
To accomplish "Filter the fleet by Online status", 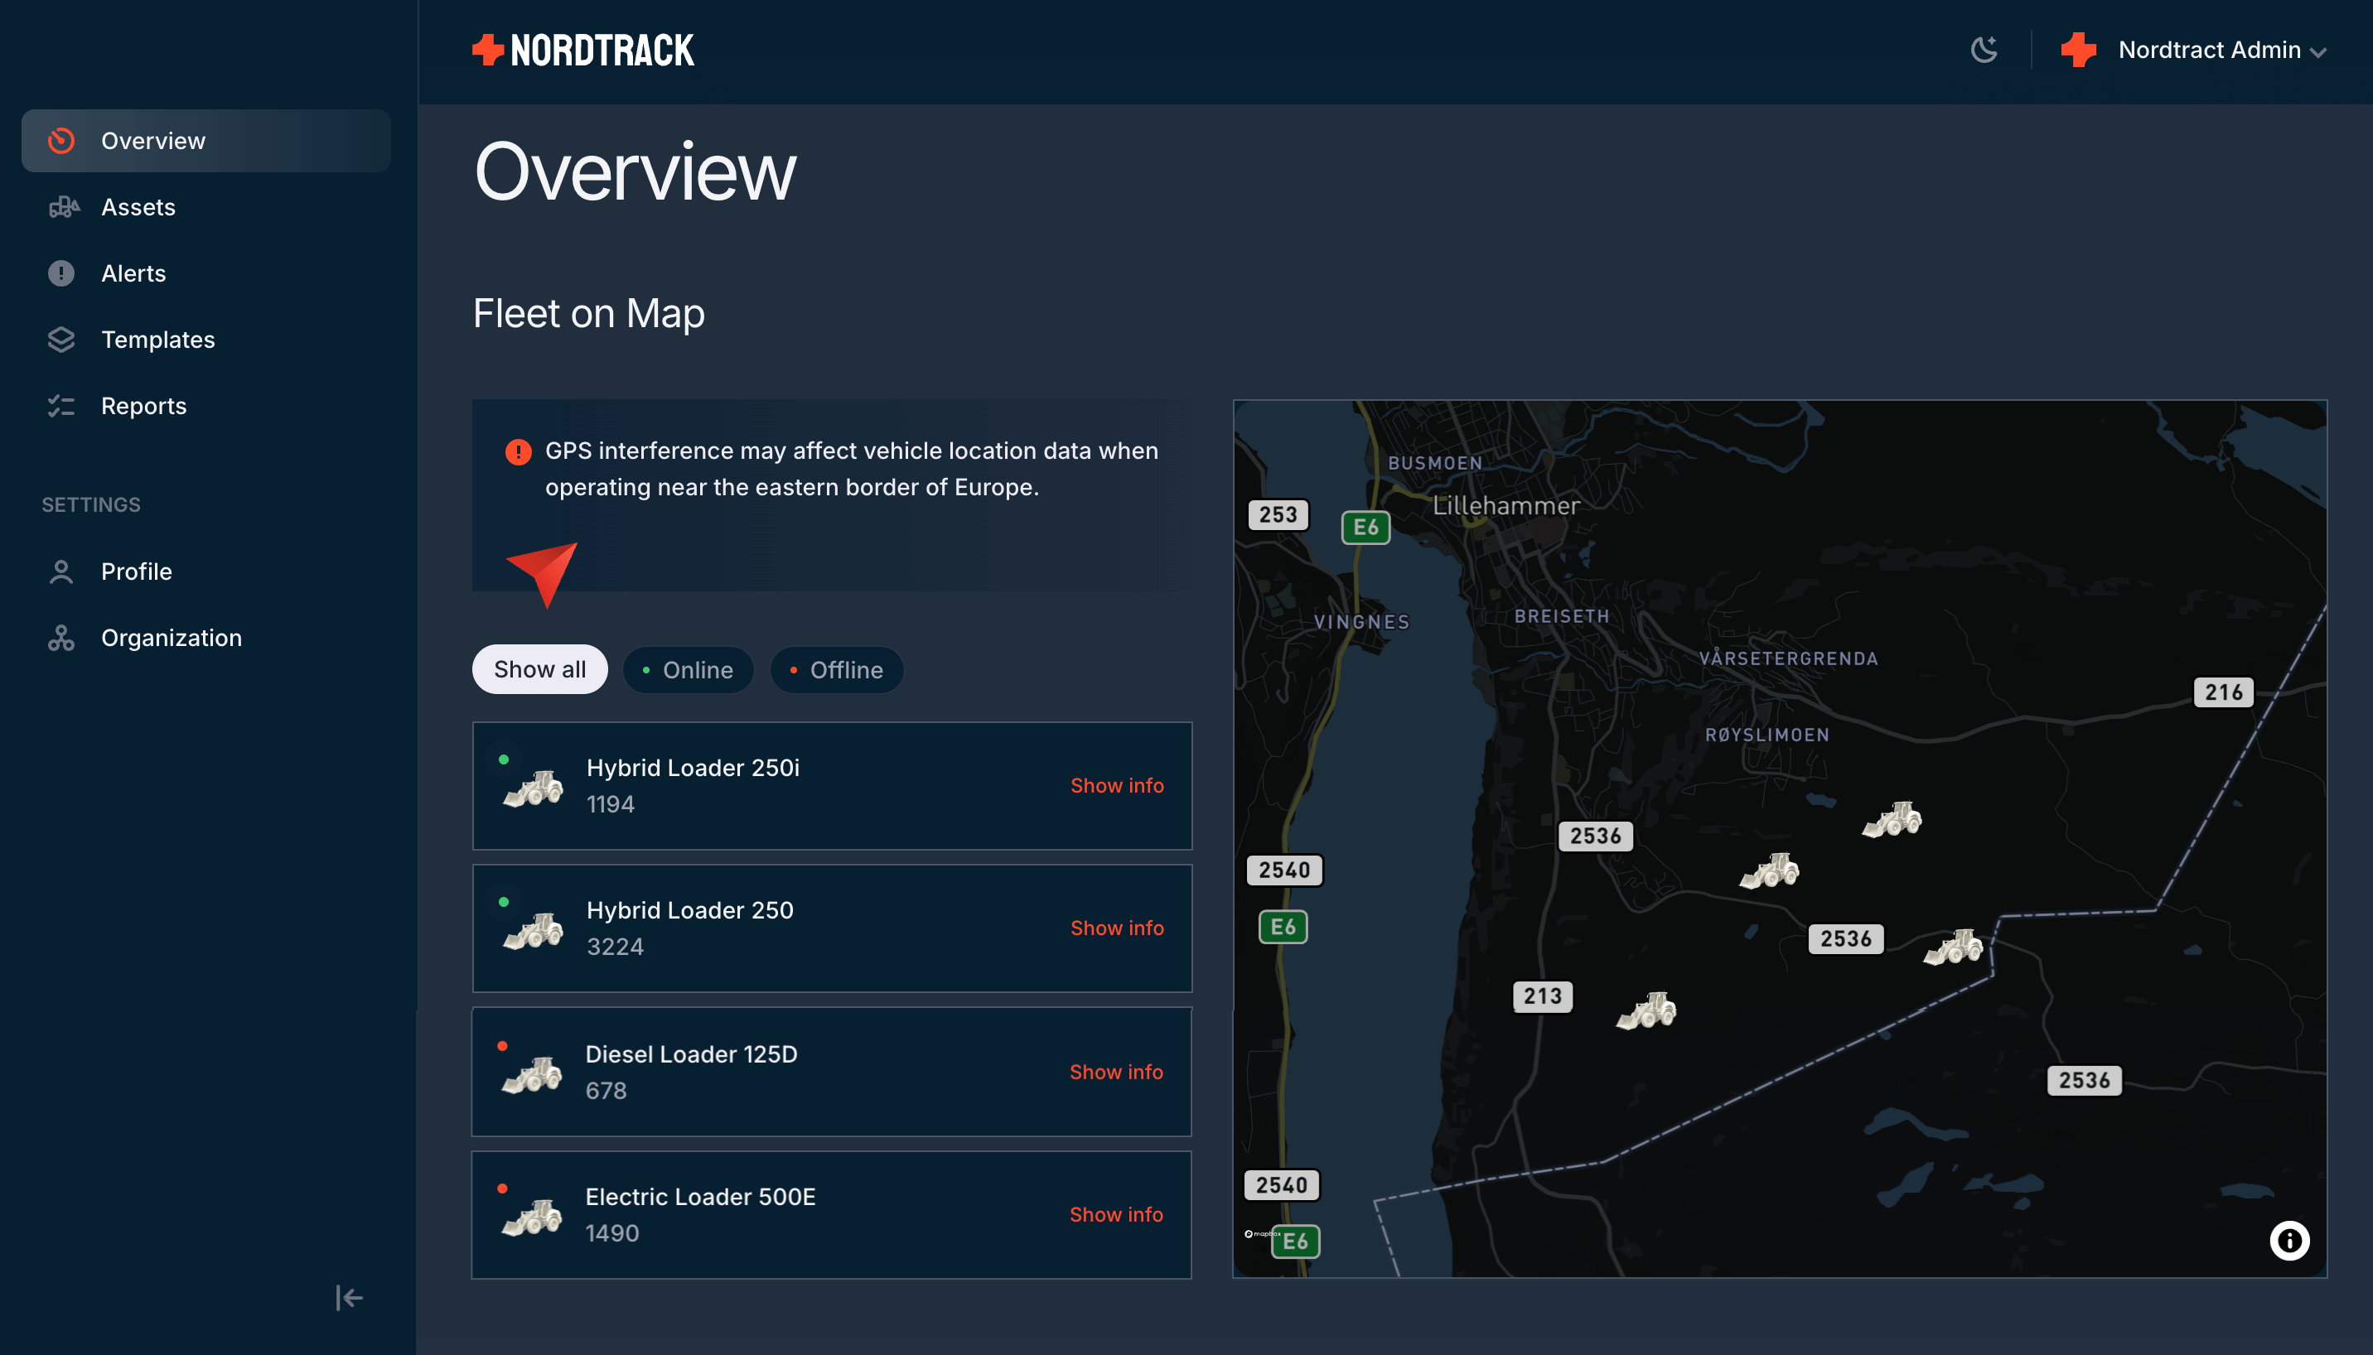I will click(x=688, y=670).
